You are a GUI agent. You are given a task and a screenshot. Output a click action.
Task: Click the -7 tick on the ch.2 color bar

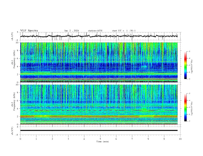(189, 121)
